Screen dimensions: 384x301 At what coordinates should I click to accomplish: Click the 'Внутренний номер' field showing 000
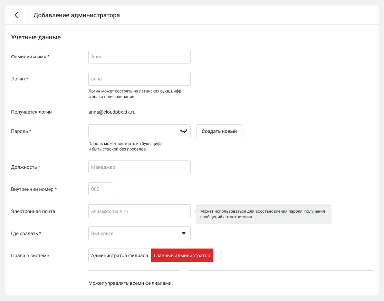(100, 189)
